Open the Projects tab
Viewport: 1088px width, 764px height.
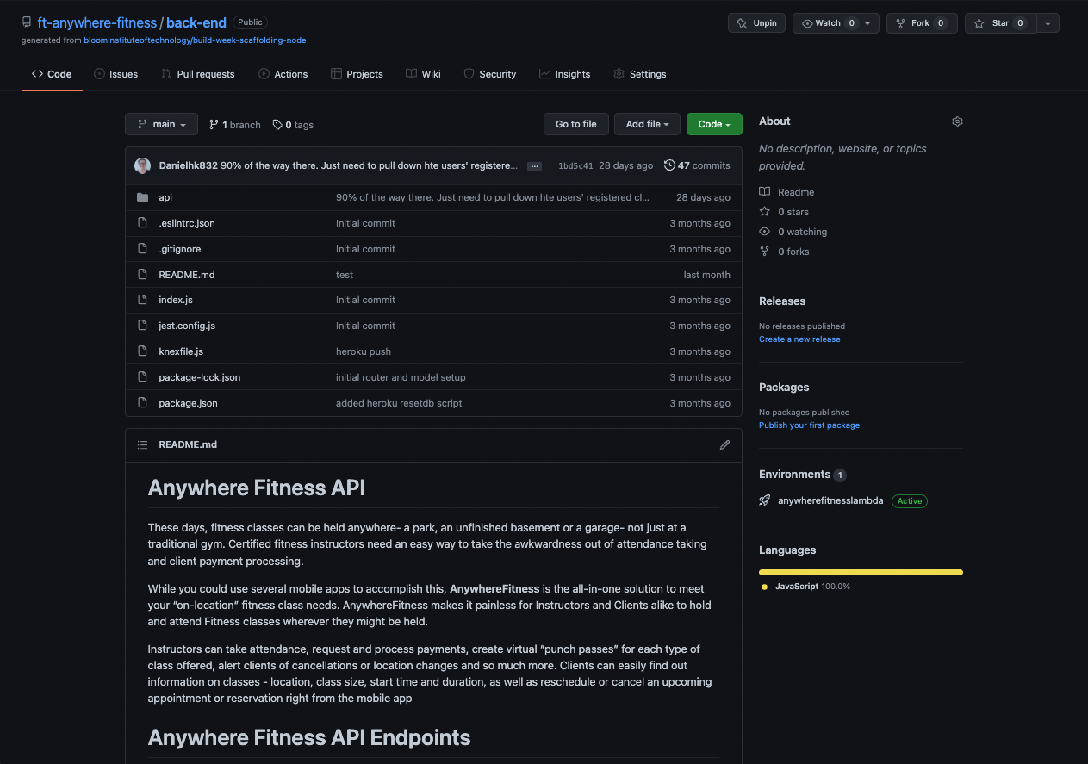pos(357,74)
